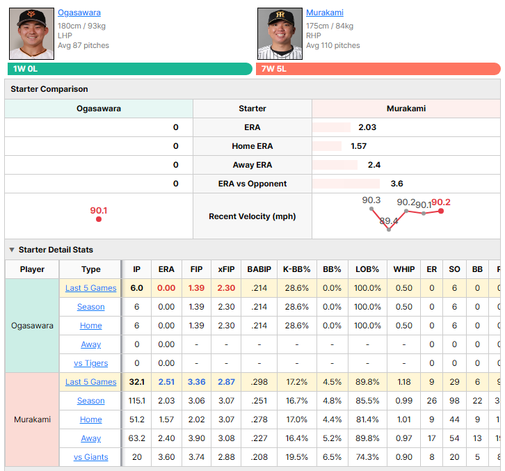Click Ogasawara header in comparison table
The image size is (505, 471).
coord(99,109)
